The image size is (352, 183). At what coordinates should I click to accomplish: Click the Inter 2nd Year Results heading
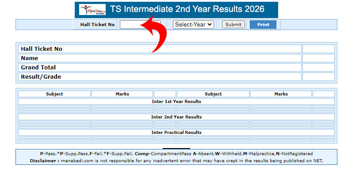pos(176,117)
